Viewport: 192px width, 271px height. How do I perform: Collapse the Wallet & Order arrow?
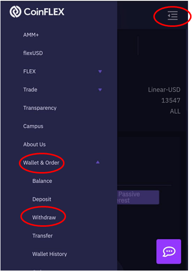[98, 162]
